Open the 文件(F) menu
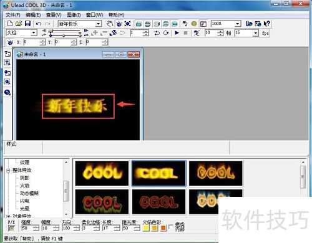 click(x=13, y=15)
